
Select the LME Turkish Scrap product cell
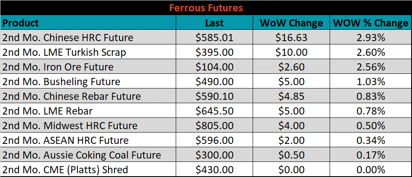pos(88,52)
